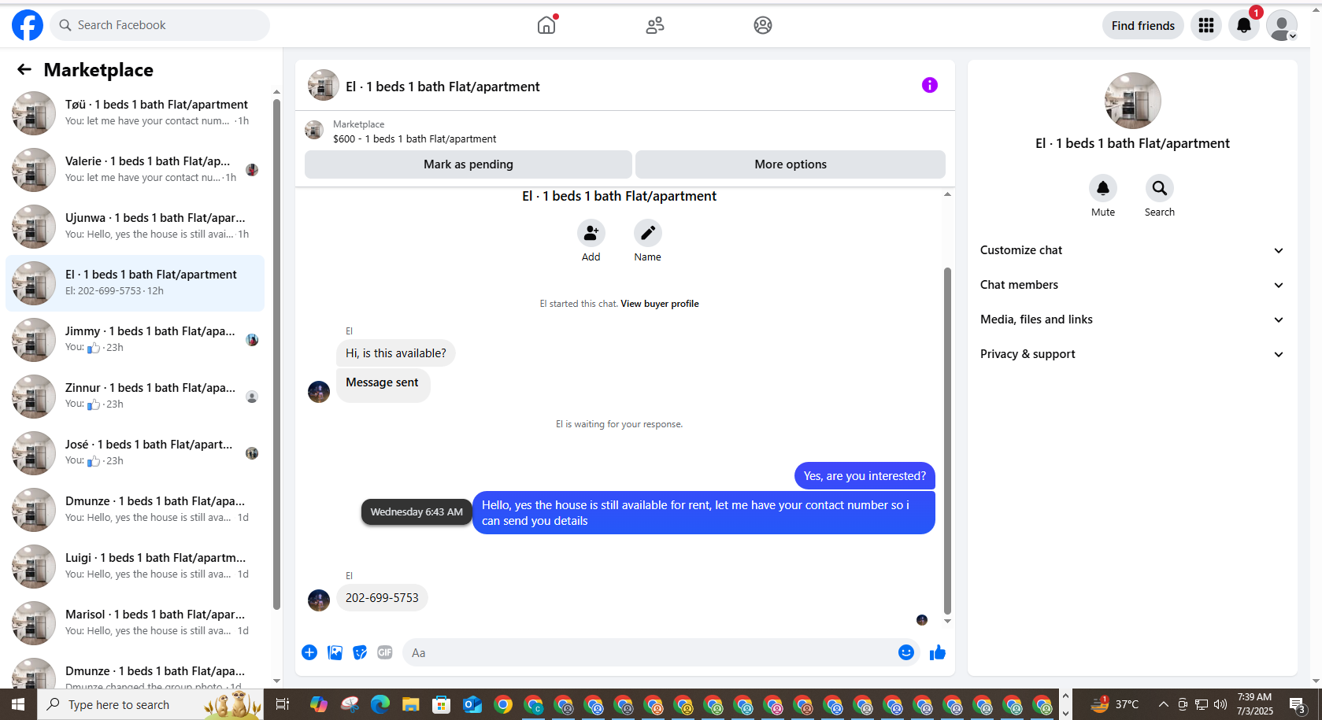Click the Mark as pending button
The width and height of the screenshot is (1322, 720).
coord(468,164)
